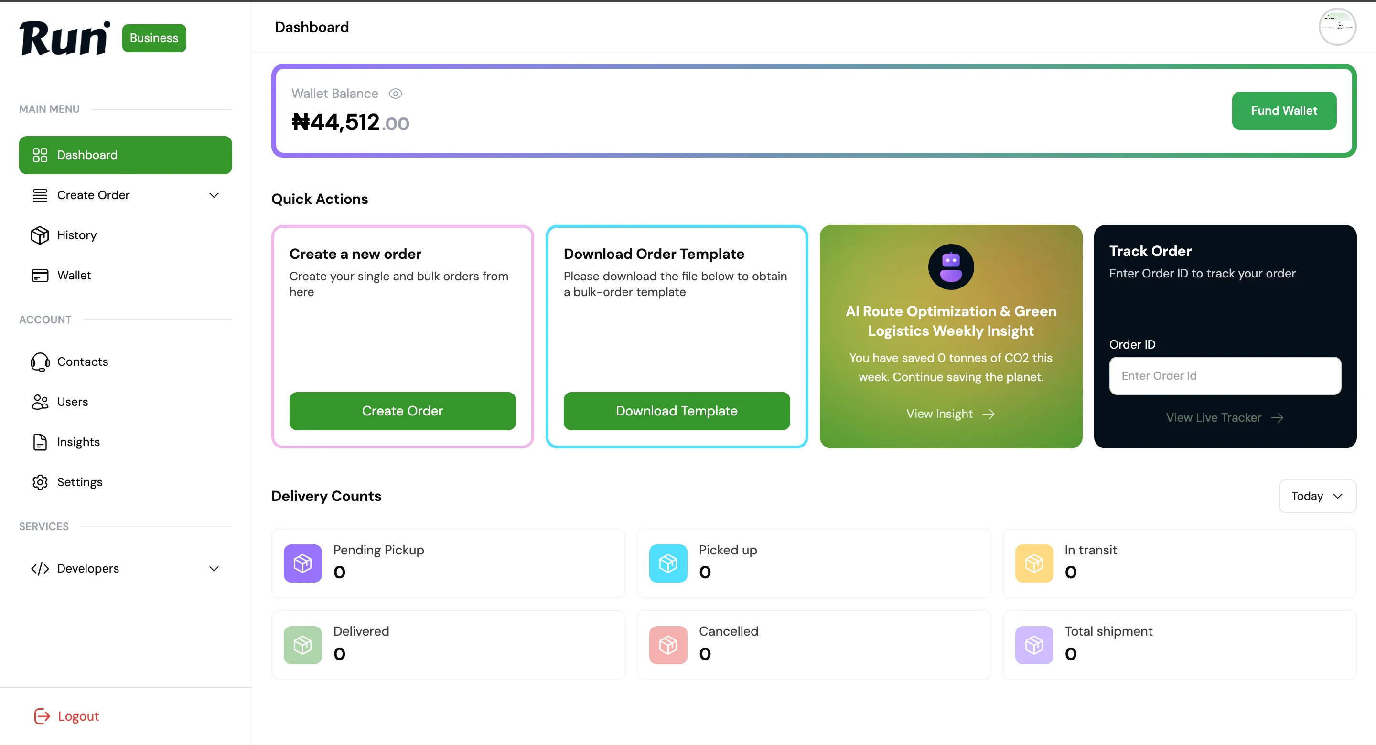Click the Run logo
The width and height of the screenshot is (1376, 745).
(64, 38)
